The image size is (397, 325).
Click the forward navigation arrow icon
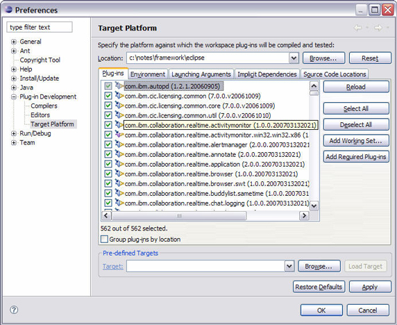378,27
